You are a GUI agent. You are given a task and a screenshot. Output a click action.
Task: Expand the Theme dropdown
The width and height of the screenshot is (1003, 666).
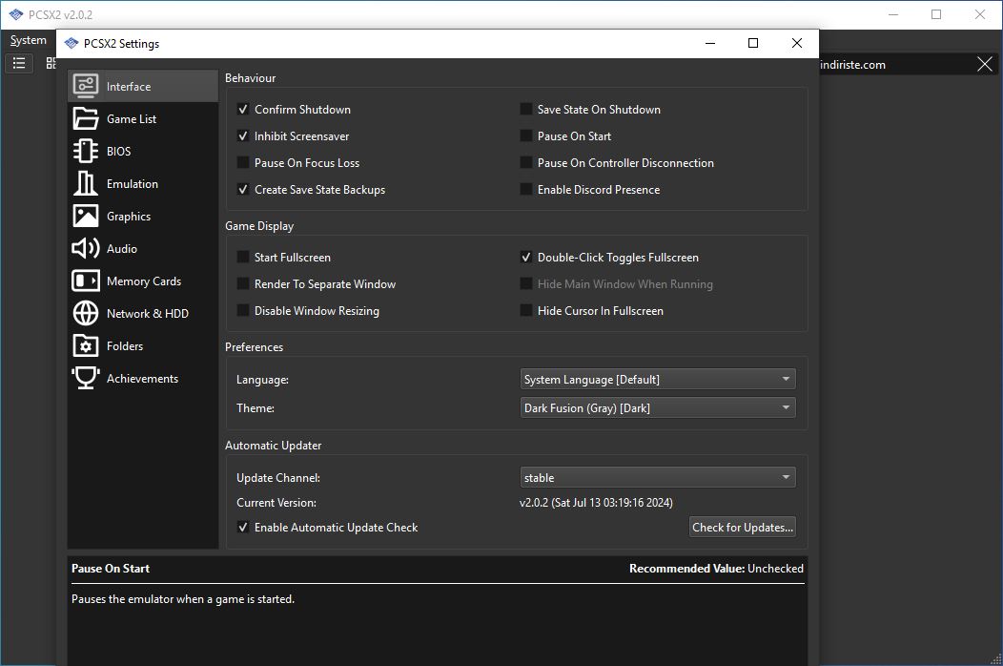(x=658, y=408)
